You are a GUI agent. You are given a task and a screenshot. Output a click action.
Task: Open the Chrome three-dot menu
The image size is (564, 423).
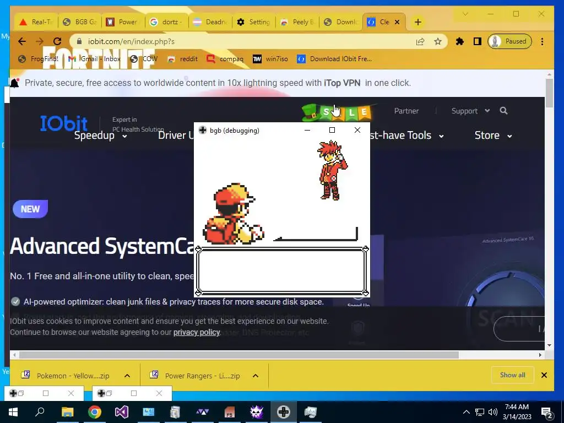coord(542,41)
